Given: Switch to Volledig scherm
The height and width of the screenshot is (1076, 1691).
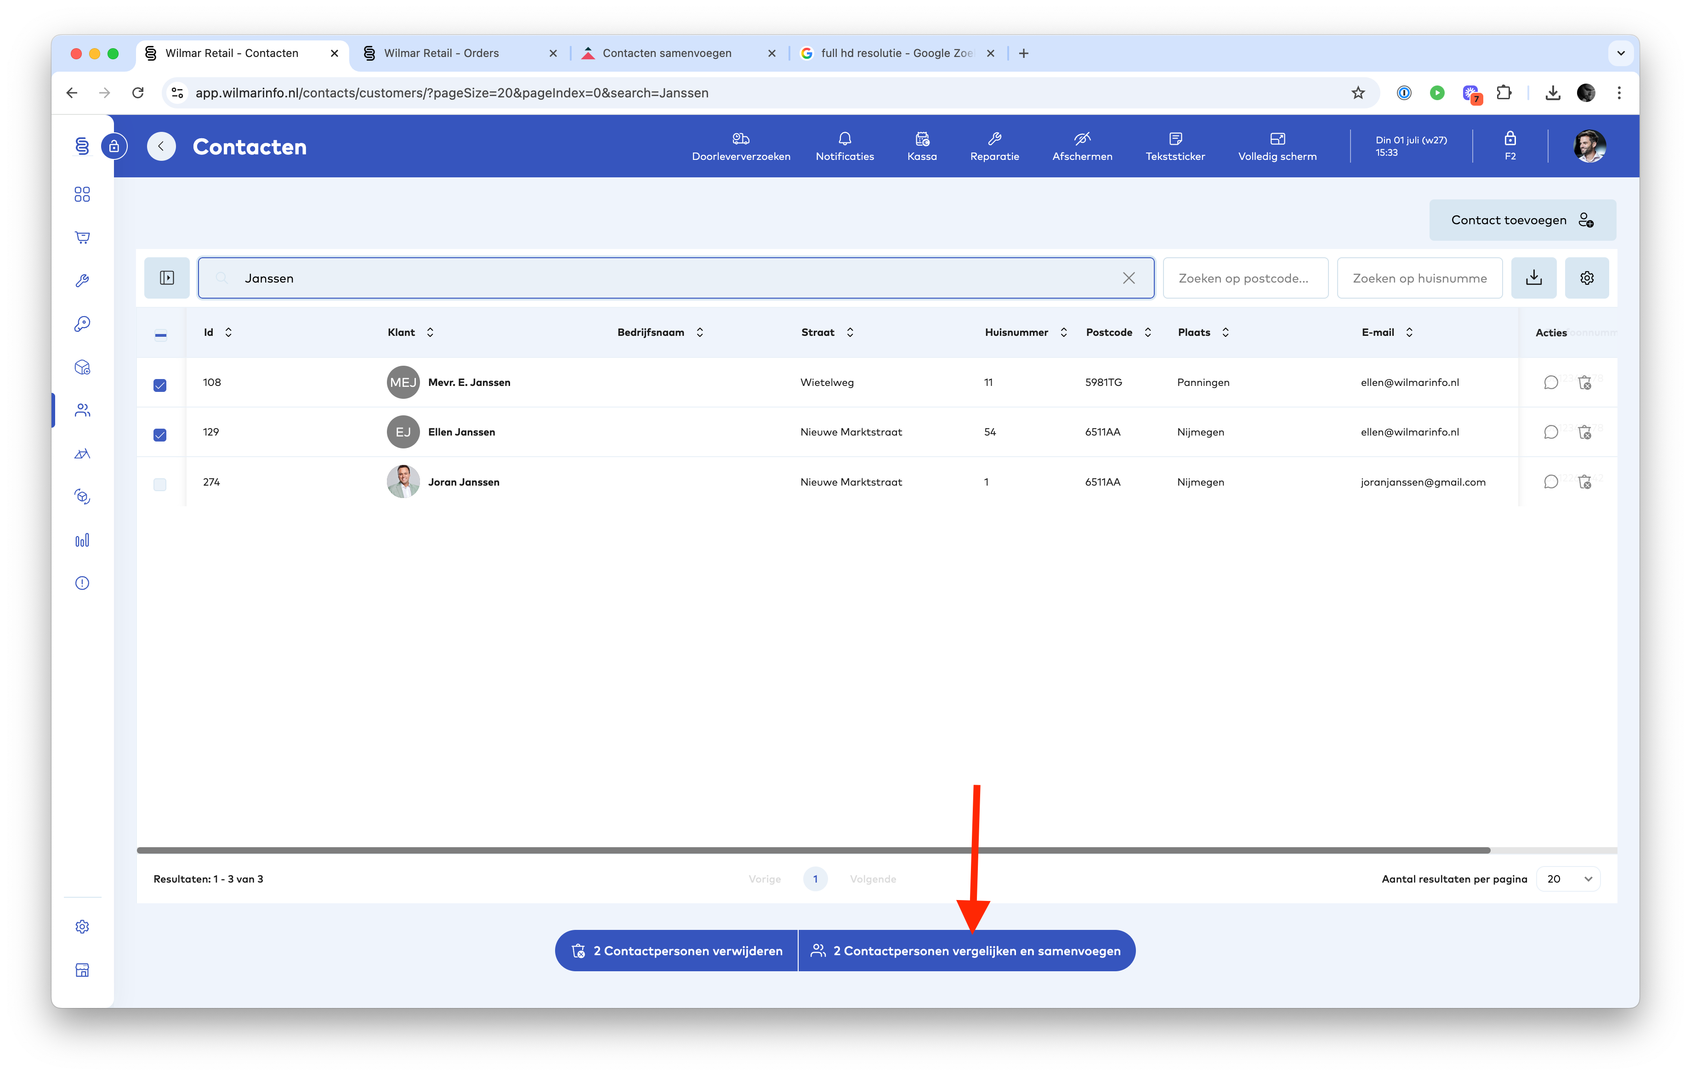Looking at the screenshot, I should pyautogui.click(x=1277, y=146).
